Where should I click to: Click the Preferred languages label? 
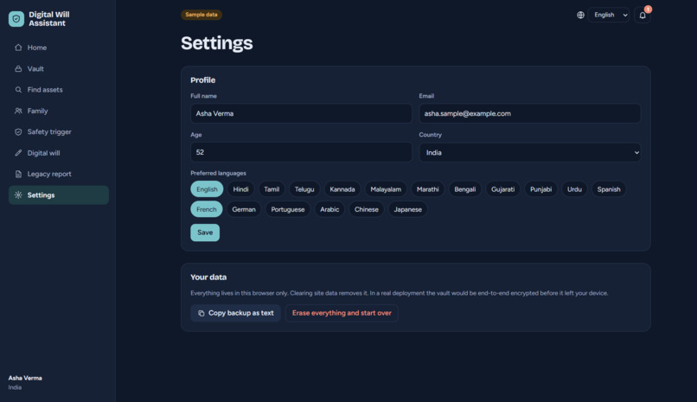coord(218,173)
